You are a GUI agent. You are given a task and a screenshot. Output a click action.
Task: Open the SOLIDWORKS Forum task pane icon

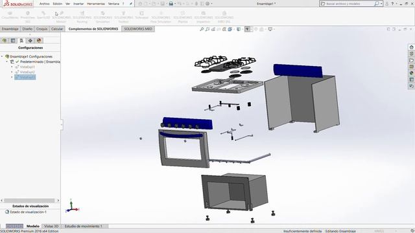(x=411, y=86)
